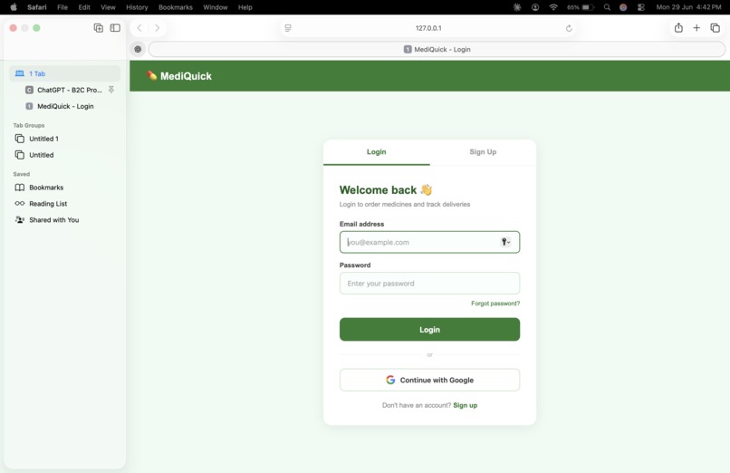Focus the Password field
The image size is (730, 473).
click(x=429, y=283)
